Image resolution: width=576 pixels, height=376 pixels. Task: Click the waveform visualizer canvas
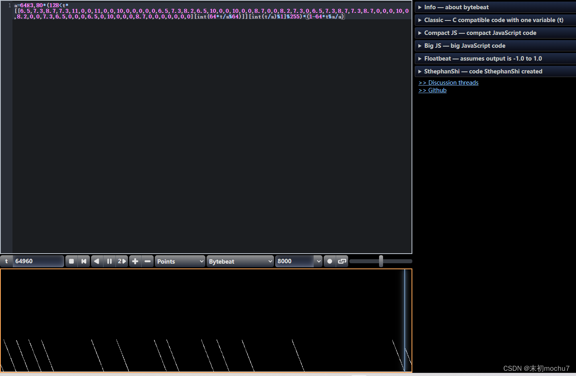point(206,321)
